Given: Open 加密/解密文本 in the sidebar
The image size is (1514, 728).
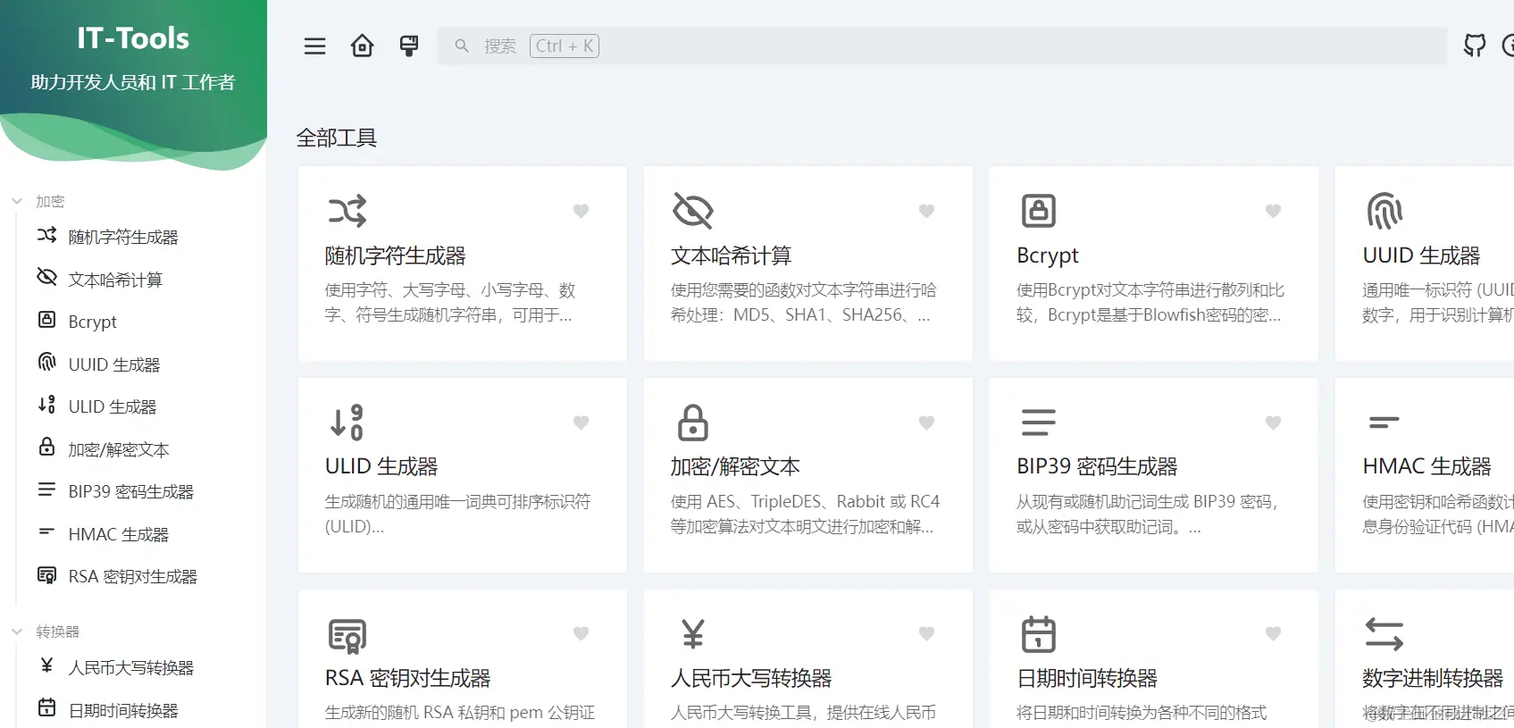Looking at the screenshot, I should point(119,449).
